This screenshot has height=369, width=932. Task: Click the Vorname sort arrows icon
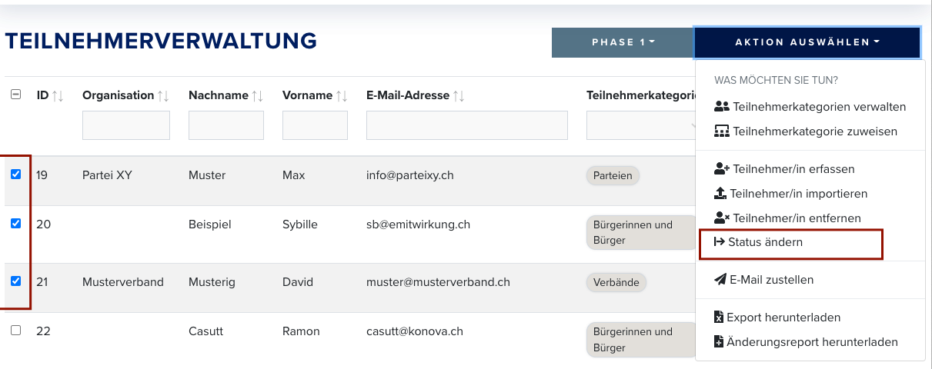click(x=342, y=96)
